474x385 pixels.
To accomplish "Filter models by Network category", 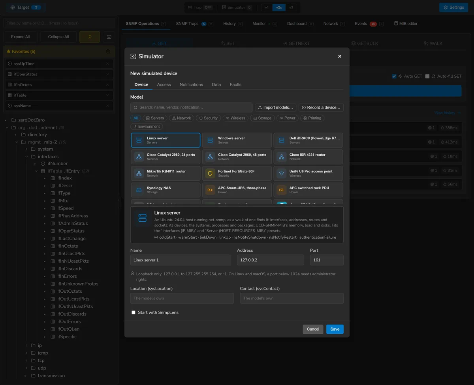I will click(x=181, y=118).
